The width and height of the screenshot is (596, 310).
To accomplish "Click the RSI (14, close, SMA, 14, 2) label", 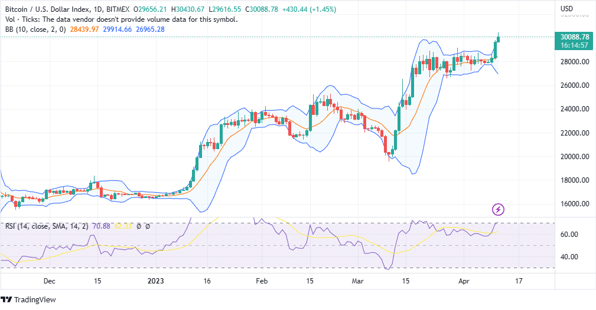I will pyautogui.click(x=47, y=226).
